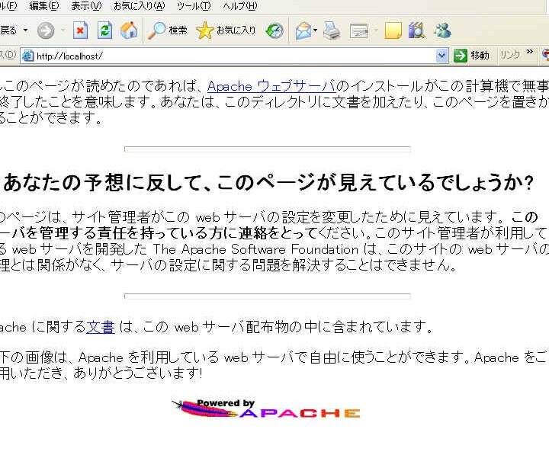Open Favorites (お気に入り) star button

[226, 30]
